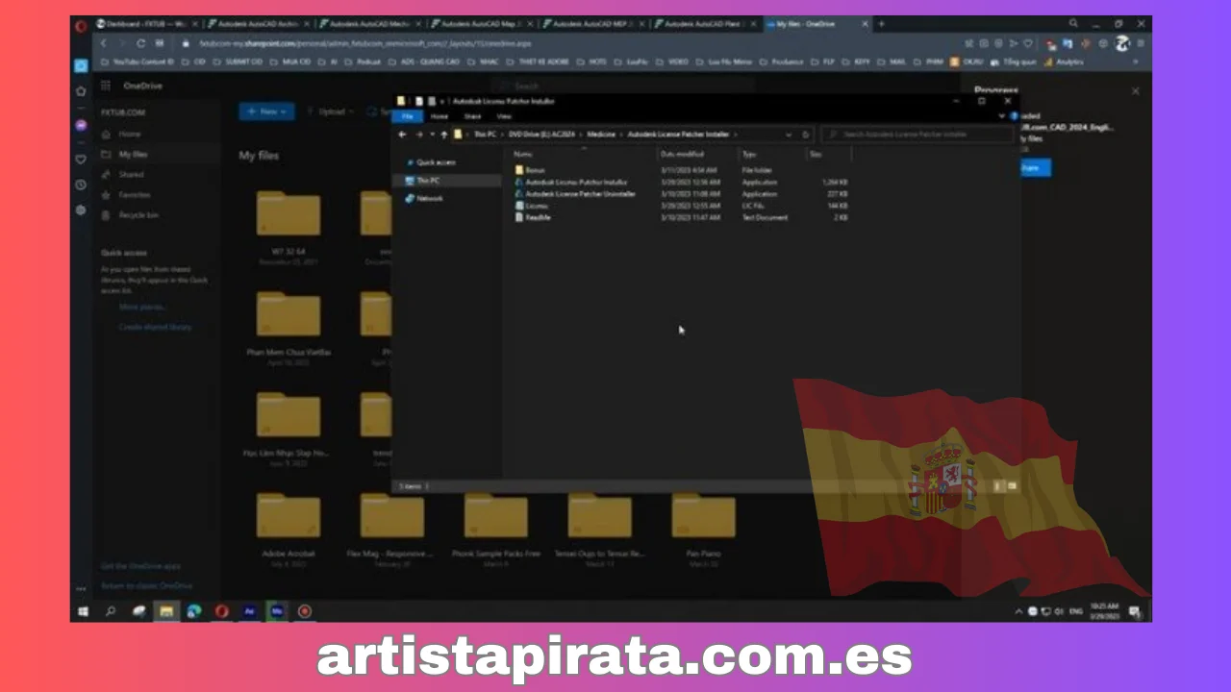Switch to the View ribbon tab
Screen dimensions: 1231x692
pos(503,115)
